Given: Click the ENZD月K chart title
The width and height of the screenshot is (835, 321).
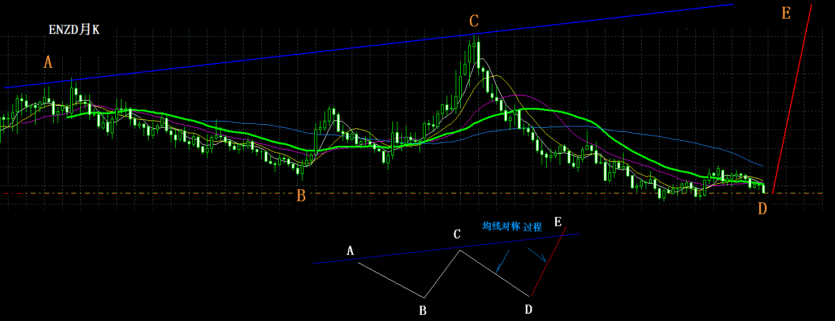Looking at the screenshot, I should pyautogui.click(x=74, y=31).
